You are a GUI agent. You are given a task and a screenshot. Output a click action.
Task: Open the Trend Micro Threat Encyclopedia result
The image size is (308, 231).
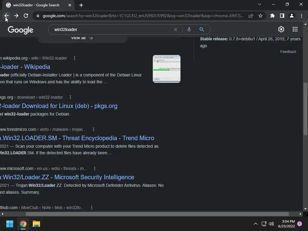click(77, 138)
